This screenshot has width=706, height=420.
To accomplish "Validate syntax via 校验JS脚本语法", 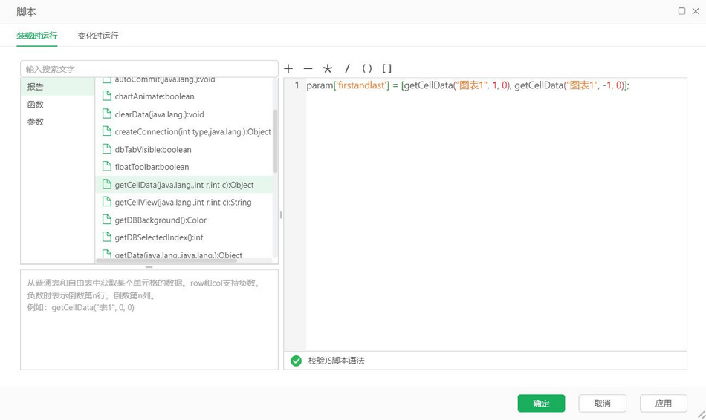I will tap(337, 361).
